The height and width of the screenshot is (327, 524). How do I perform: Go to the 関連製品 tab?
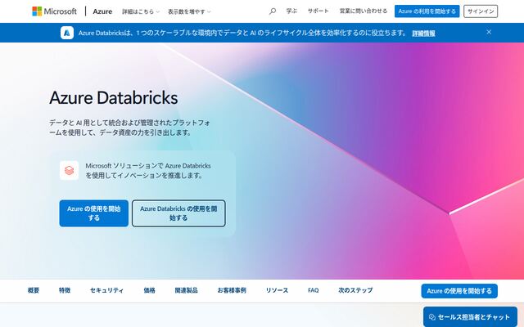[x=186, y=290]
